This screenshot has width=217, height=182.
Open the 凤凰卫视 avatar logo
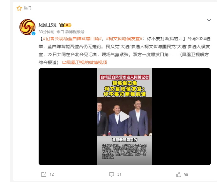pyautogui.click(x=27, y=27)
